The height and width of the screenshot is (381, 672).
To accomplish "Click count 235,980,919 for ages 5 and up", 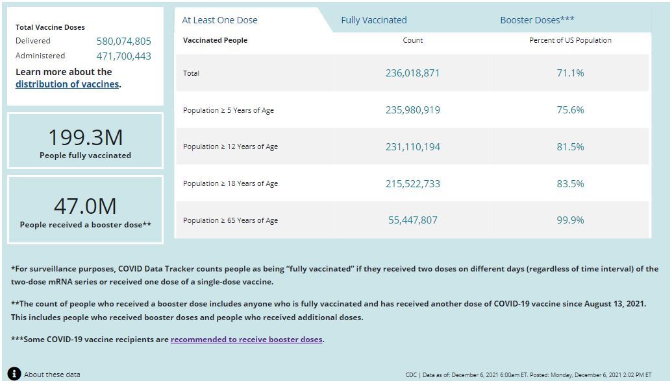I will tap(412, 110).
